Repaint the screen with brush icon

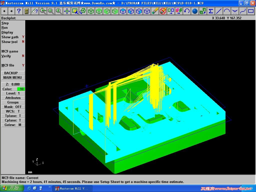(75, 11)
